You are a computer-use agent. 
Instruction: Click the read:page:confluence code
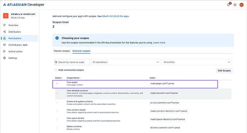pyautogui.click(x=162, y=83)
